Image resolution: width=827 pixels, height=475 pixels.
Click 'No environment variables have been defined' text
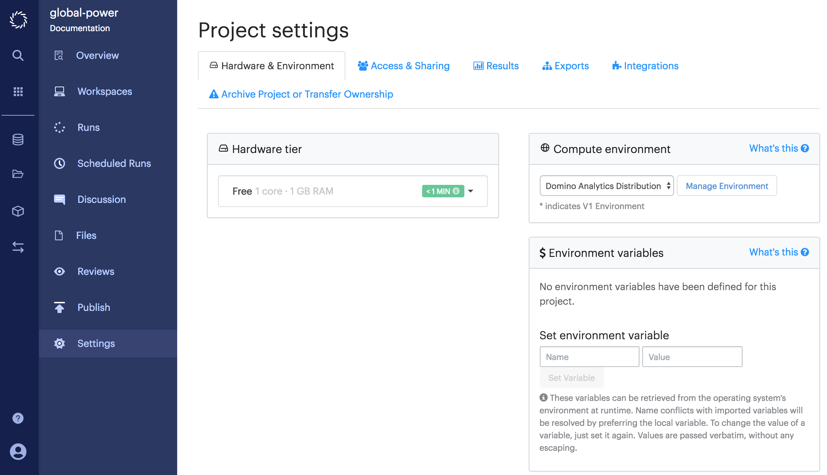pyautogui.click(x=658, y=294)
